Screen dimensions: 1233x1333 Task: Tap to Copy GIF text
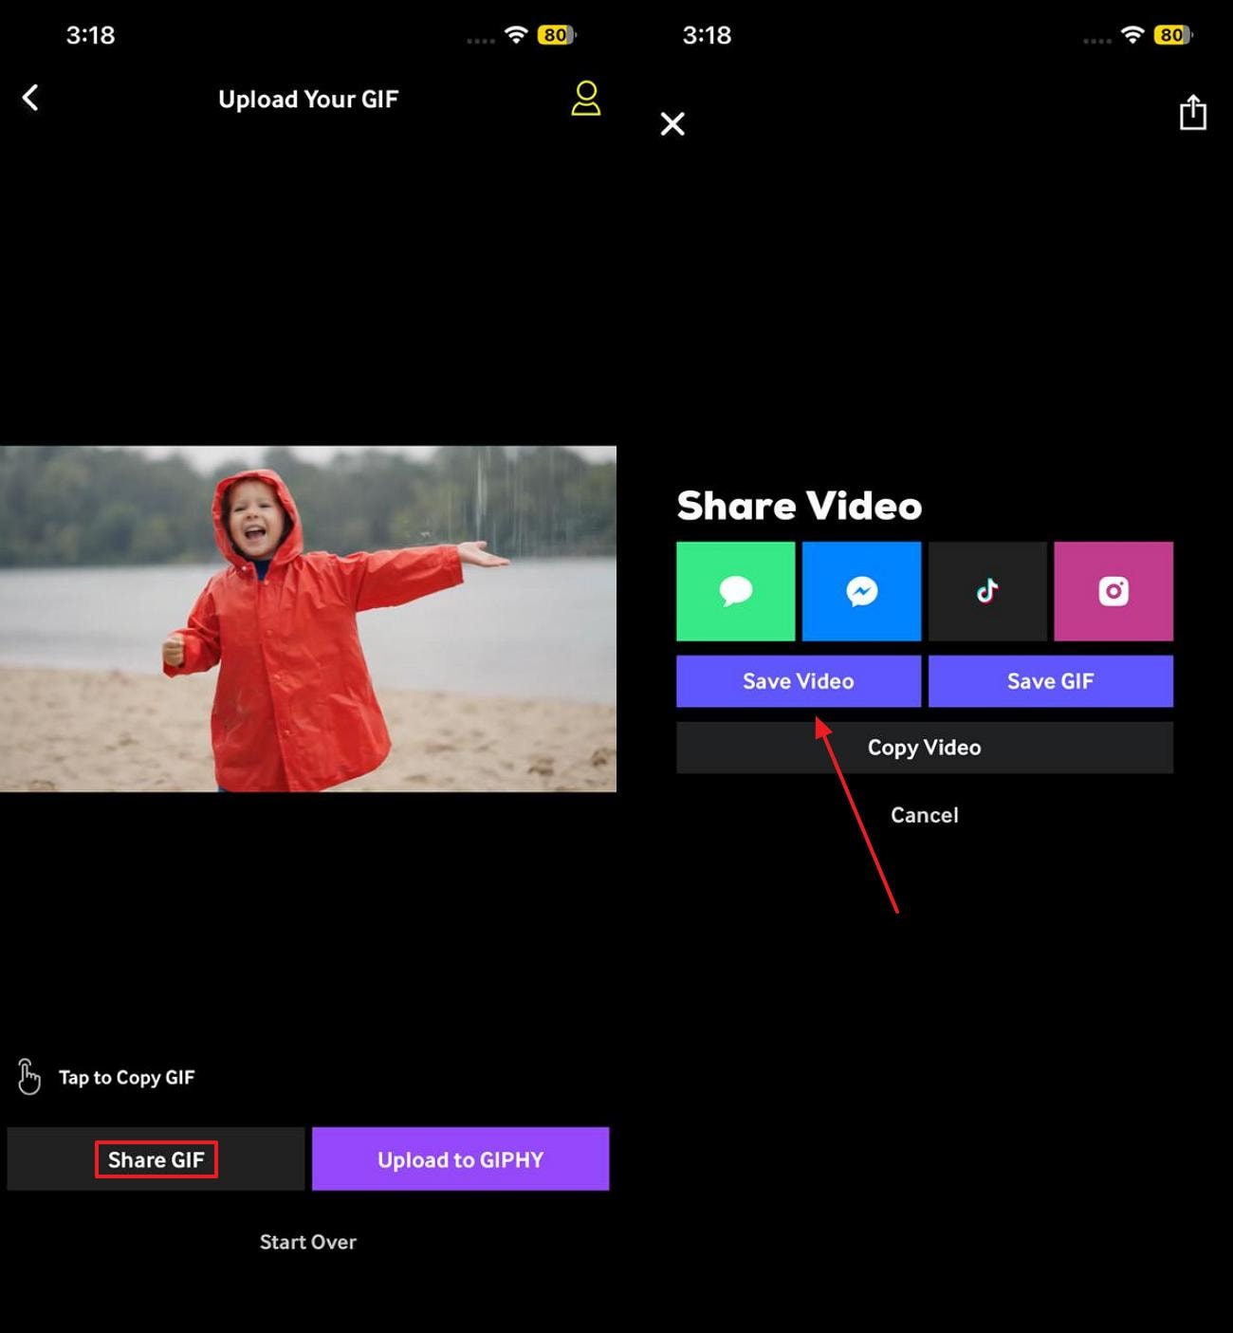(x=126, y=1076)
